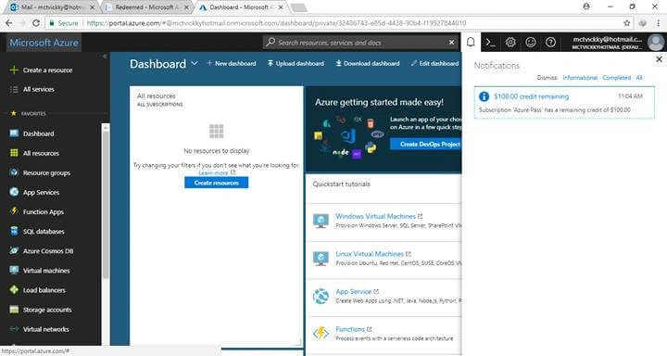Viewport: 667px width, 356px height.
Task: Click the Virtual machines monitor icon in sidebar
Action: tap(14, 271)
